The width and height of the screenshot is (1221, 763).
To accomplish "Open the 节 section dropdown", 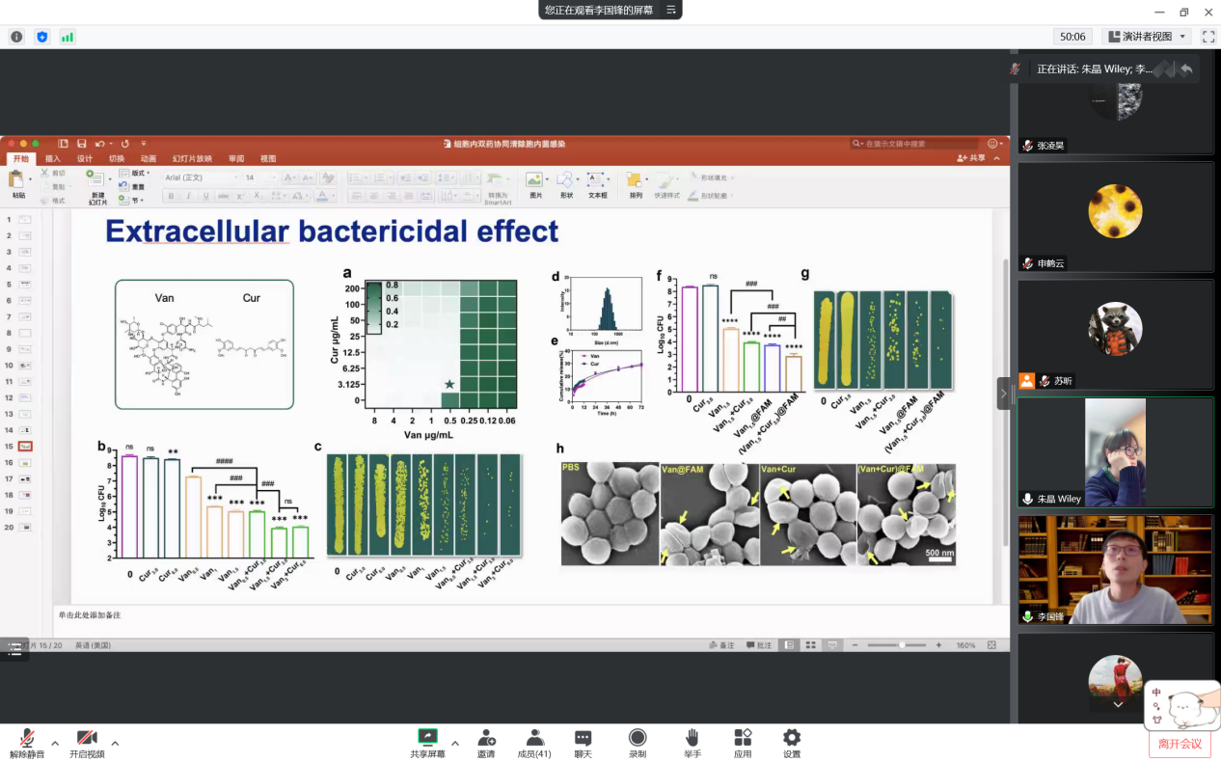I will tap(131, 201).
